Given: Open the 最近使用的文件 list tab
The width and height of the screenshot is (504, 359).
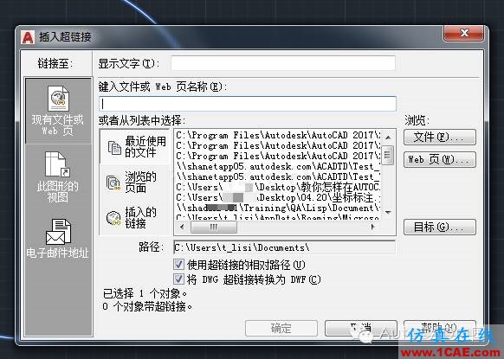Looking at the screenshot, I should [x=134, y=147].
